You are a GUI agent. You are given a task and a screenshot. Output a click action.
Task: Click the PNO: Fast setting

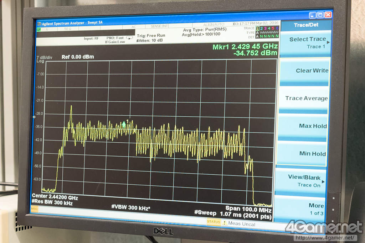(x=115, y=38)
